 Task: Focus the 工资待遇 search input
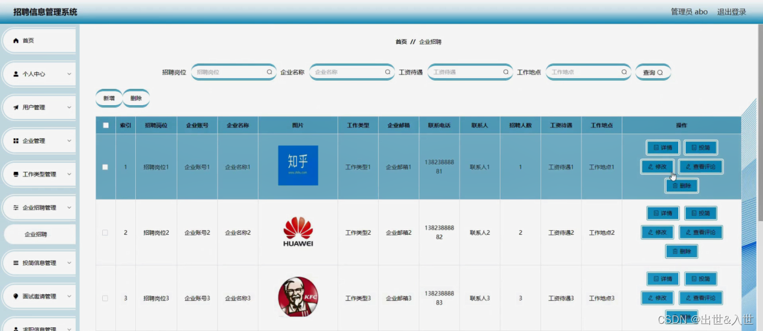[470, 72]
